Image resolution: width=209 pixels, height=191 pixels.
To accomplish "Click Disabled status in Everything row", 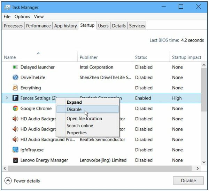I will [144, 88].
